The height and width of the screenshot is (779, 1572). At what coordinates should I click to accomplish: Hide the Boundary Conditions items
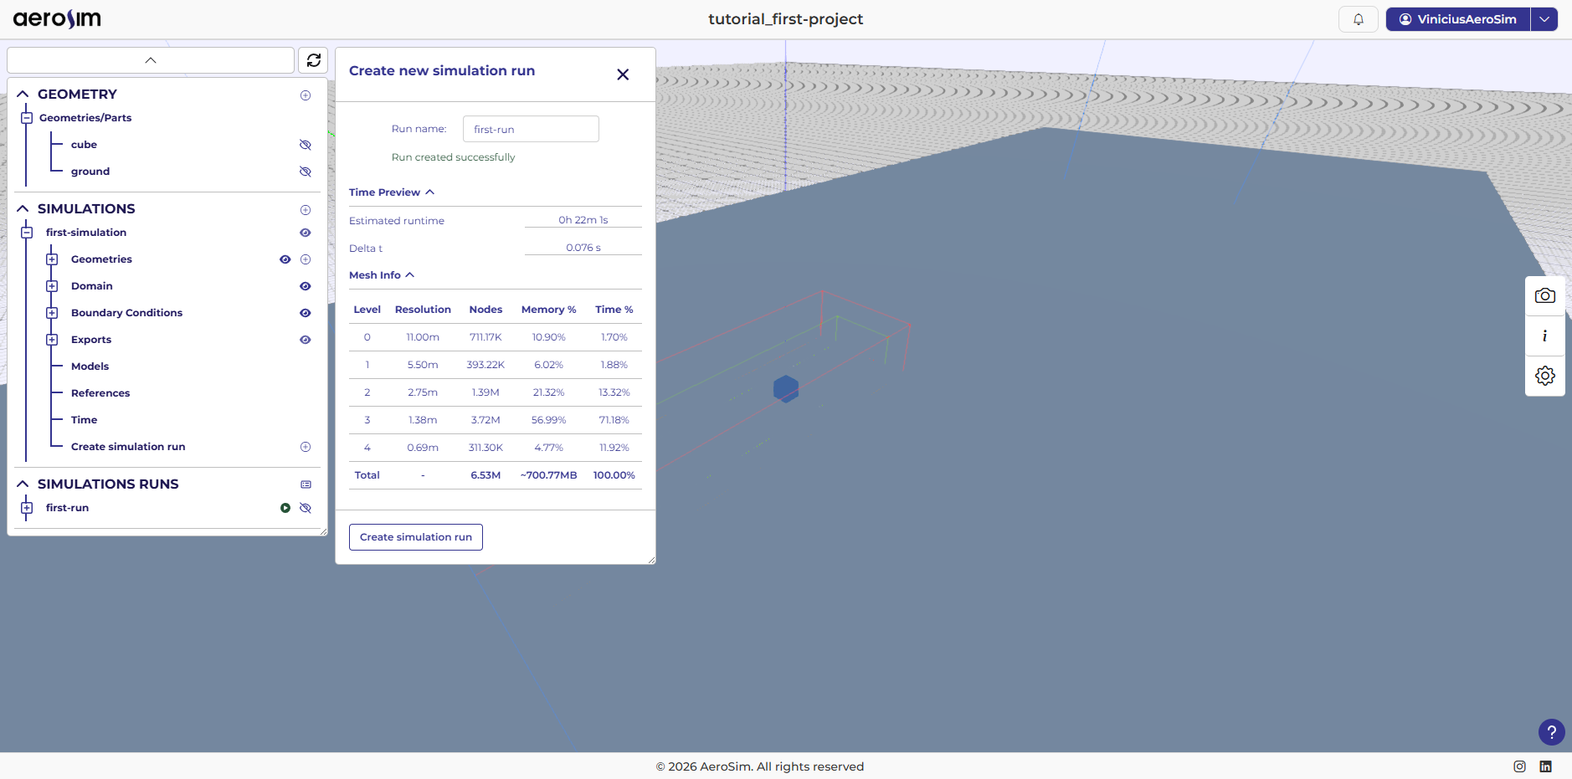point(305,313)
